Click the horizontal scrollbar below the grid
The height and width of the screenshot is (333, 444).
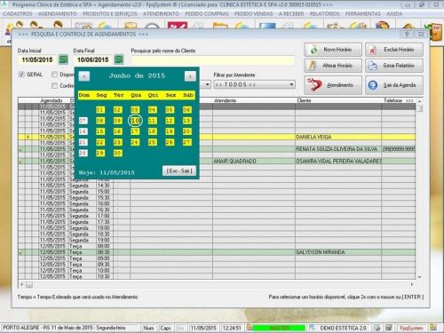(x=217, y=284)
